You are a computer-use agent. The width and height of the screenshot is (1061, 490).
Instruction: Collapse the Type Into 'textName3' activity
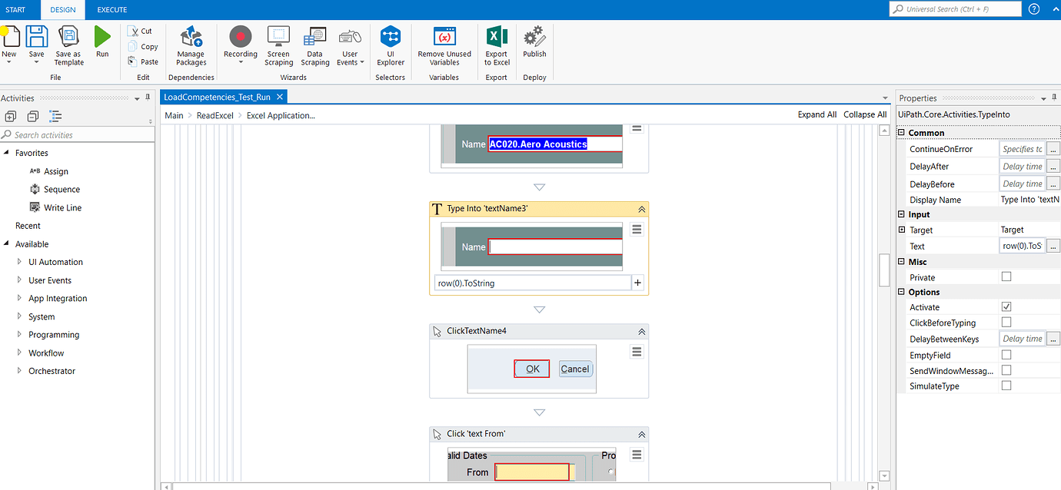click(x=642, y=208)
